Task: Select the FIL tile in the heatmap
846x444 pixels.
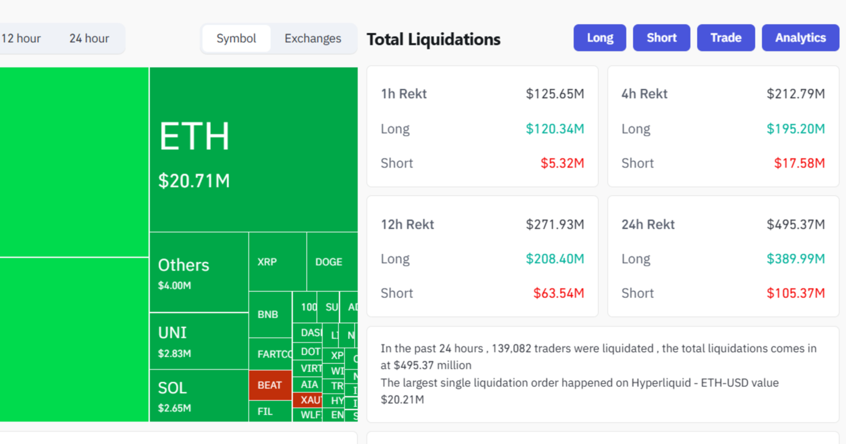Action: [266, 412]
